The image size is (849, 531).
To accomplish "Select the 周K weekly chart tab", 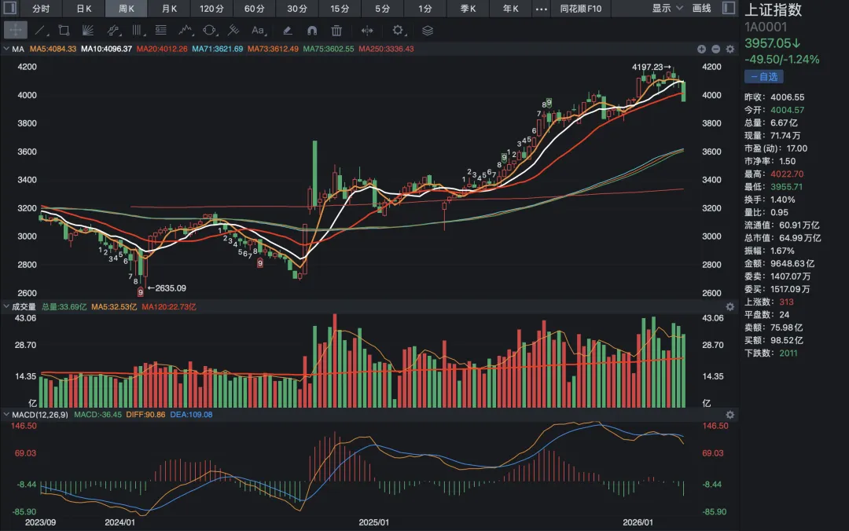I will (x=126, y=9).
